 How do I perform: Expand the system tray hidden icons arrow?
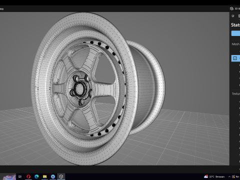point(229,176)
